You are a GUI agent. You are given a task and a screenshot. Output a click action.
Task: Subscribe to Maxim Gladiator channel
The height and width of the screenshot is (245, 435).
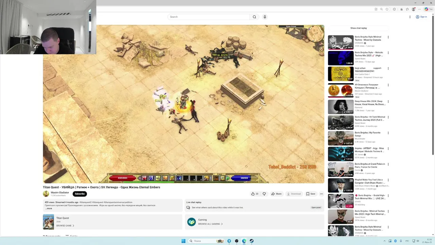point(80,194)
